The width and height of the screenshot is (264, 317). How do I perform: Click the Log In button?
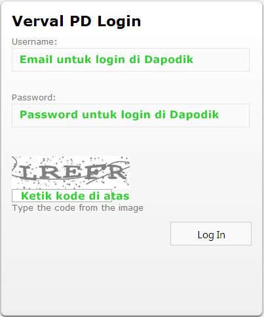click(x=211, y=234)
